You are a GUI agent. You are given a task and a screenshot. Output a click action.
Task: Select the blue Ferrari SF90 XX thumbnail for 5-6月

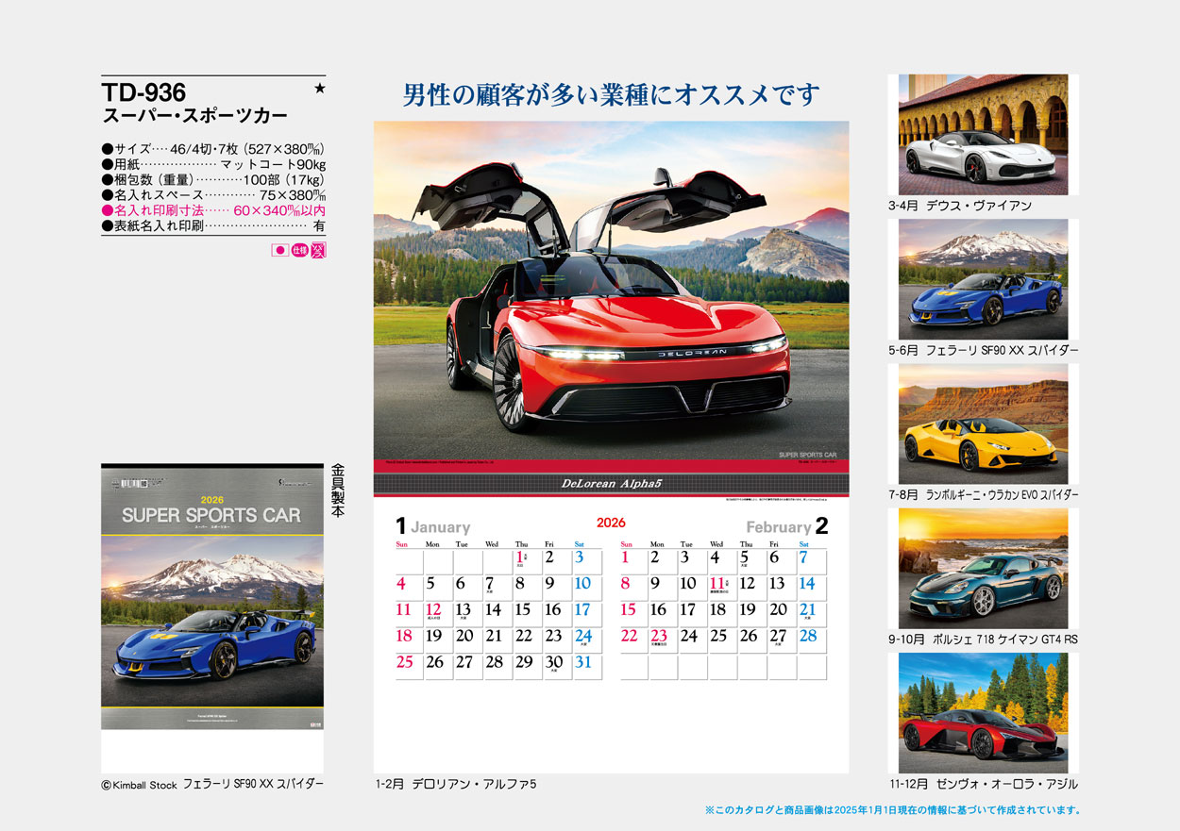tap(983, 279)
